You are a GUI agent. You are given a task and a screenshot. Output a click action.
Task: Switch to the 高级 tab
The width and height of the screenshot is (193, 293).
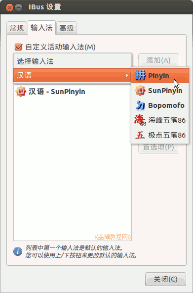click(x=67, y=28)
